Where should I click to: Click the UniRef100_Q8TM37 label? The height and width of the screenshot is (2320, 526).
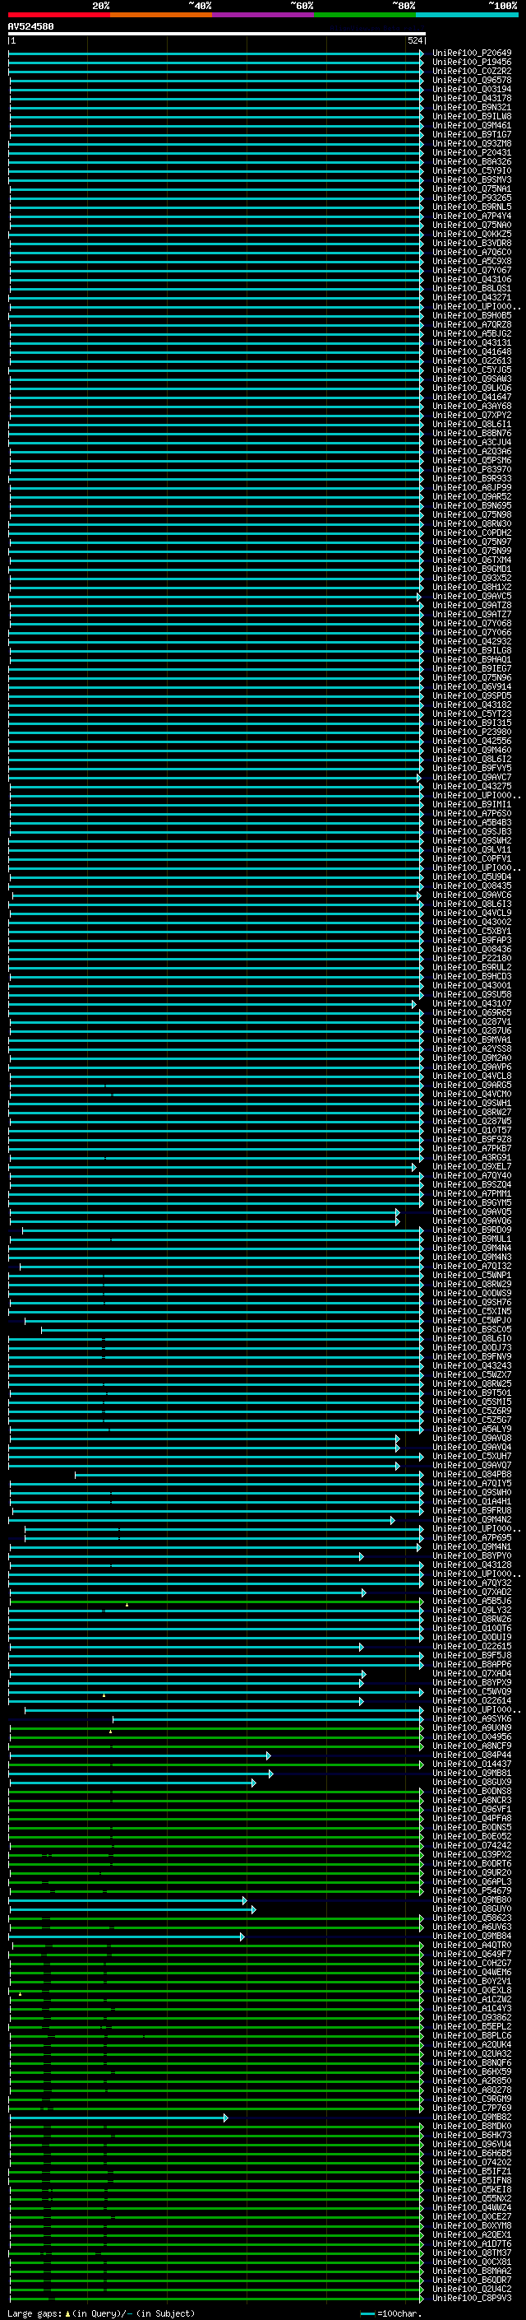point(472,2253)
